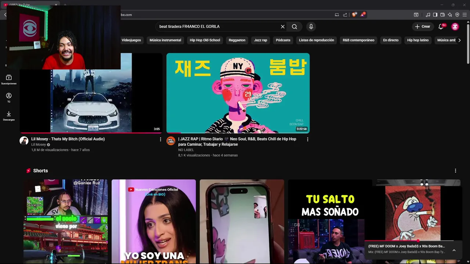The image size is (470, 264).
Task: Click the magnifying glass search button
Action: 294,27
